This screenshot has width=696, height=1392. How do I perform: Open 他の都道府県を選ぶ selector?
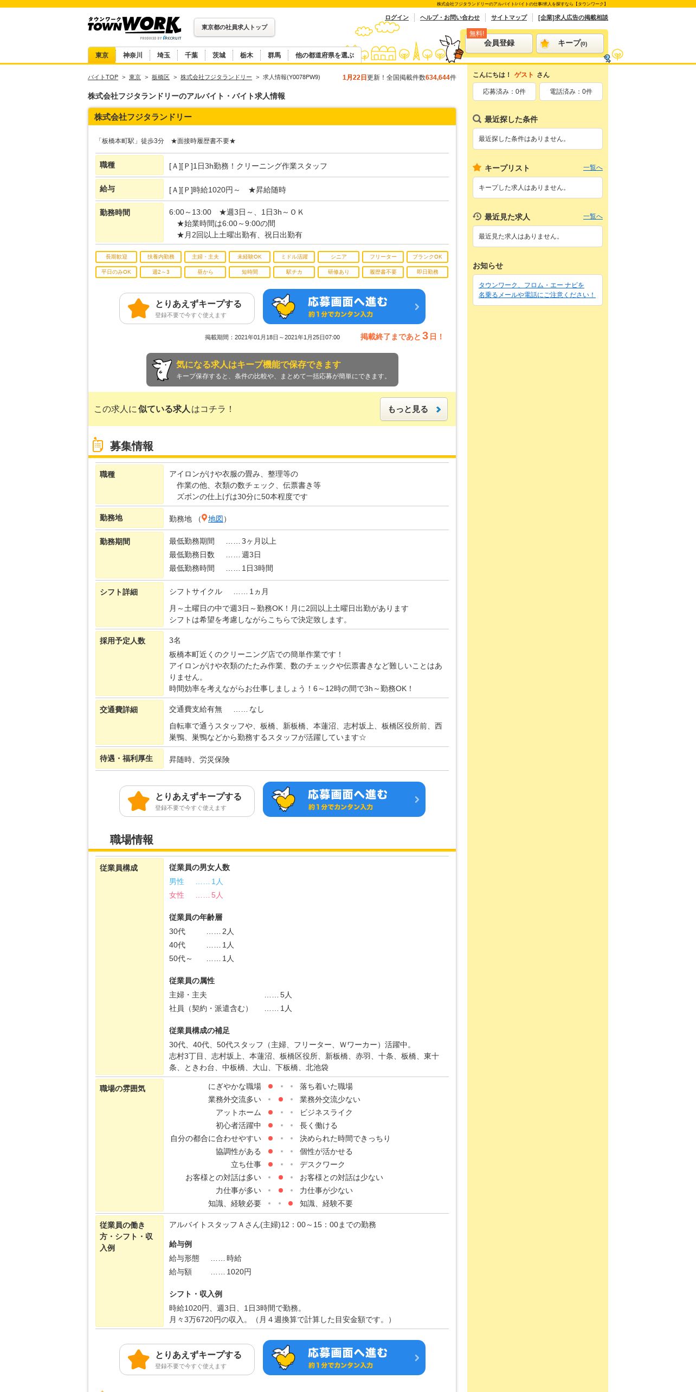[x=325, y=55]
